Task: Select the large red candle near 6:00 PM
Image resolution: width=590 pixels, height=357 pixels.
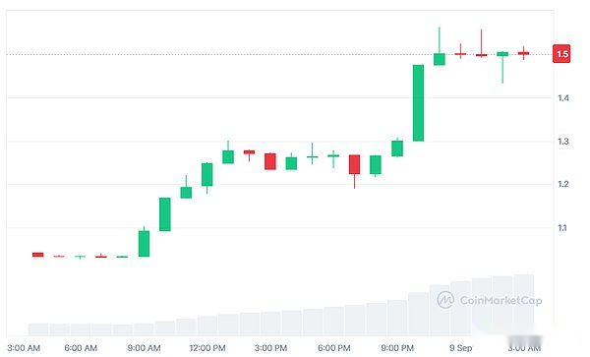Action: coord(354,164)
